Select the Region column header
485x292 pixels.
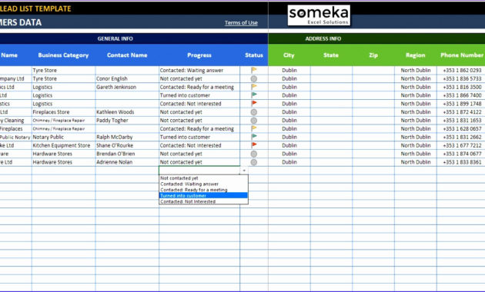coord(416,55)
